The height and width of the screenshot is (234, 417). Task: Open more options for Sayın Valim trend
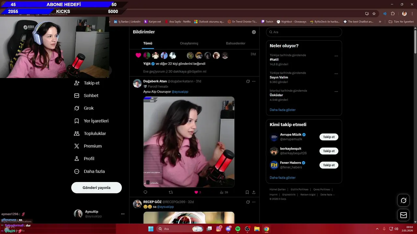coord(336,74)
